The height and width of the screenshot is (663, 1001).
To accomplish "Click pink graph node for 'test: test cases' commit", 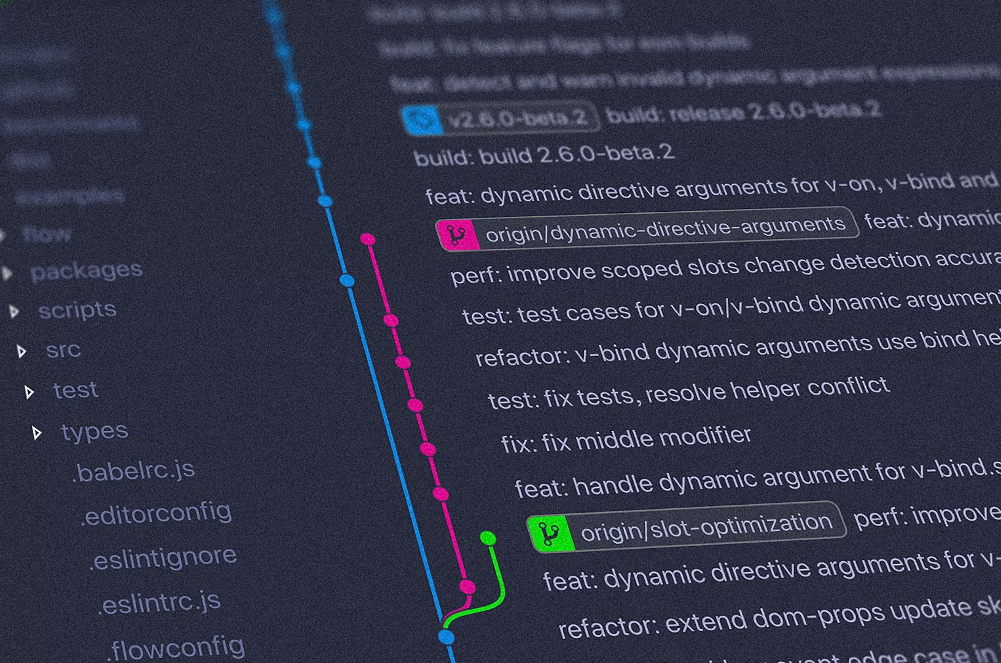I will [391, 320].
